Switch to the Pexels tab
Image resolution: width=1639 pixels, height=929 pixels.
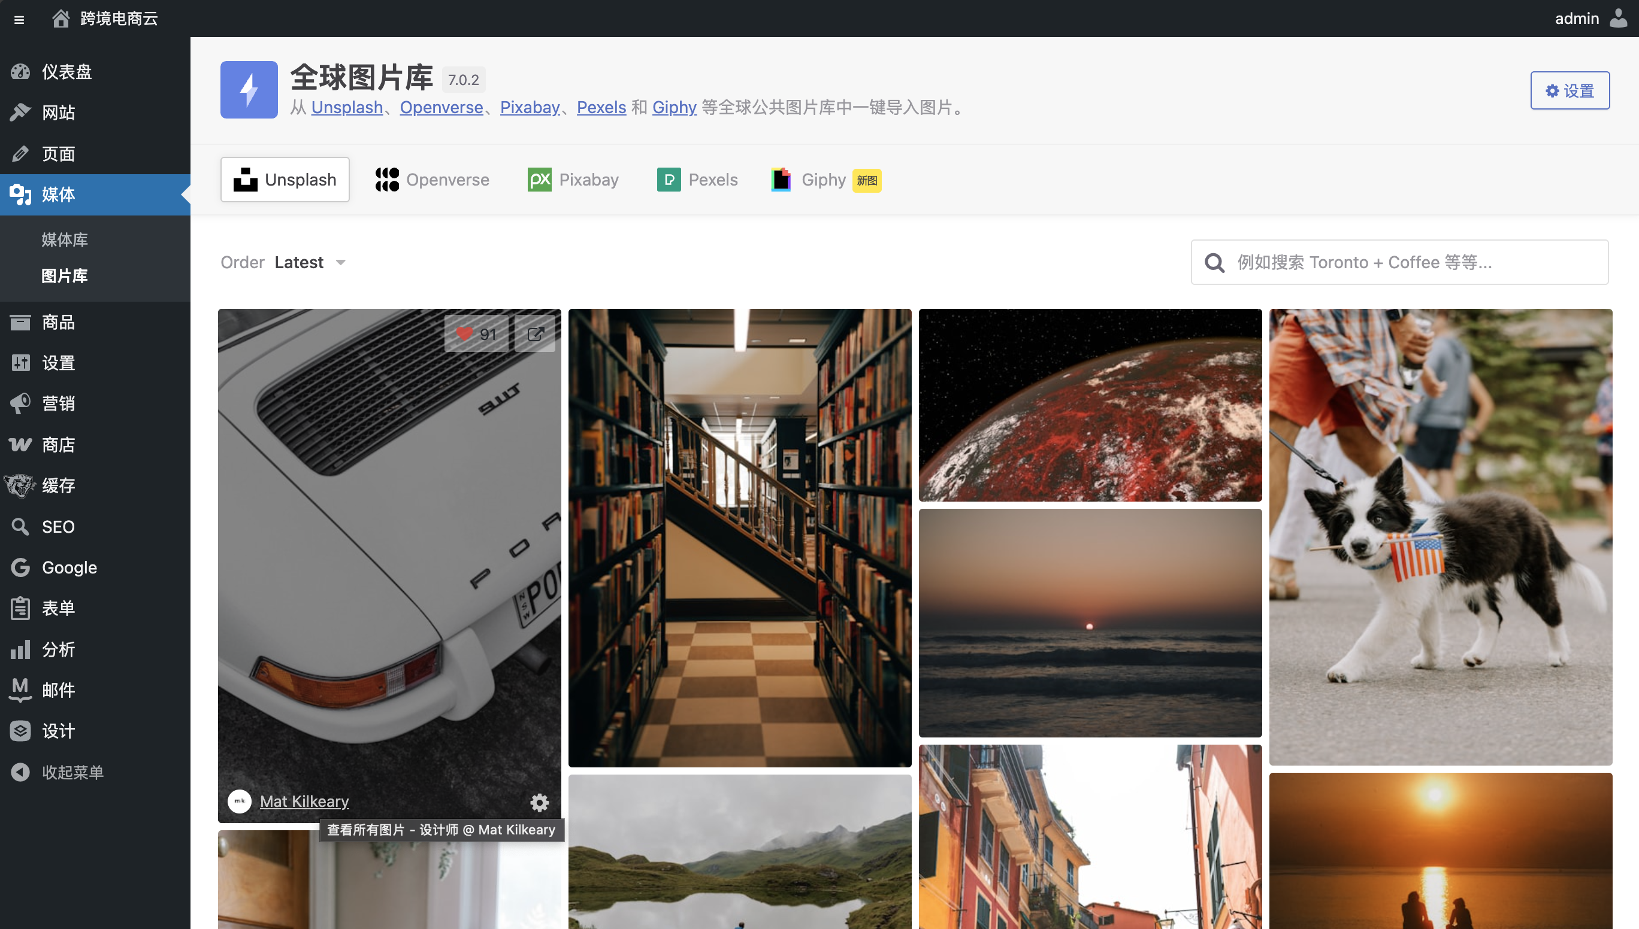(x=697, y=180)
